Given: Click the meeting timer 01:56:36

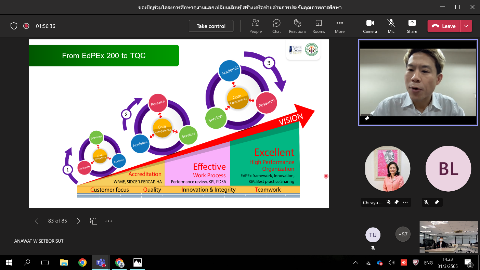Looking at the screenshot, I should pos(46,26).
